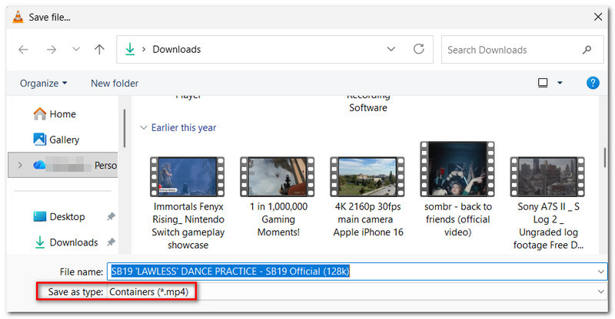615x319 pixels.
Task: Select Sony A7S II log footage thumbnail
Action: point(547,176)
